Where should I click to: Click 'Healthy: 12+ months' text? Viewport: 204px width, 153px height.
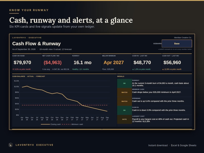(x=80, y=69)
